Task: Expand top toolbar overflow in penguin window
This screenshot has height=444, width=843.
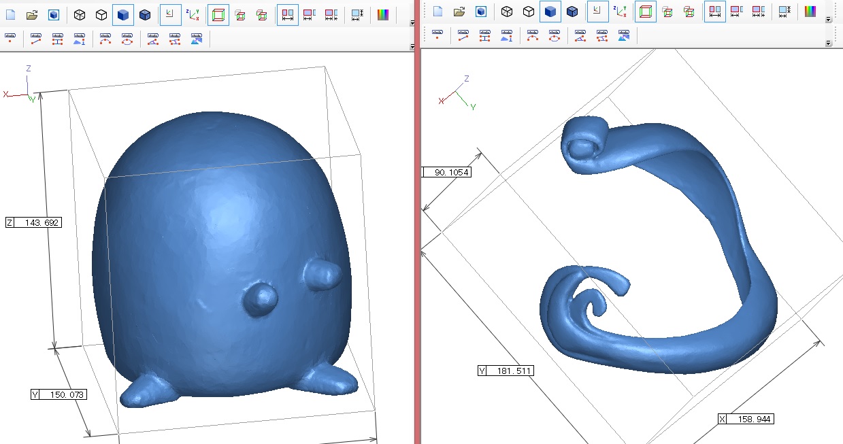Action: pos(412,22)
